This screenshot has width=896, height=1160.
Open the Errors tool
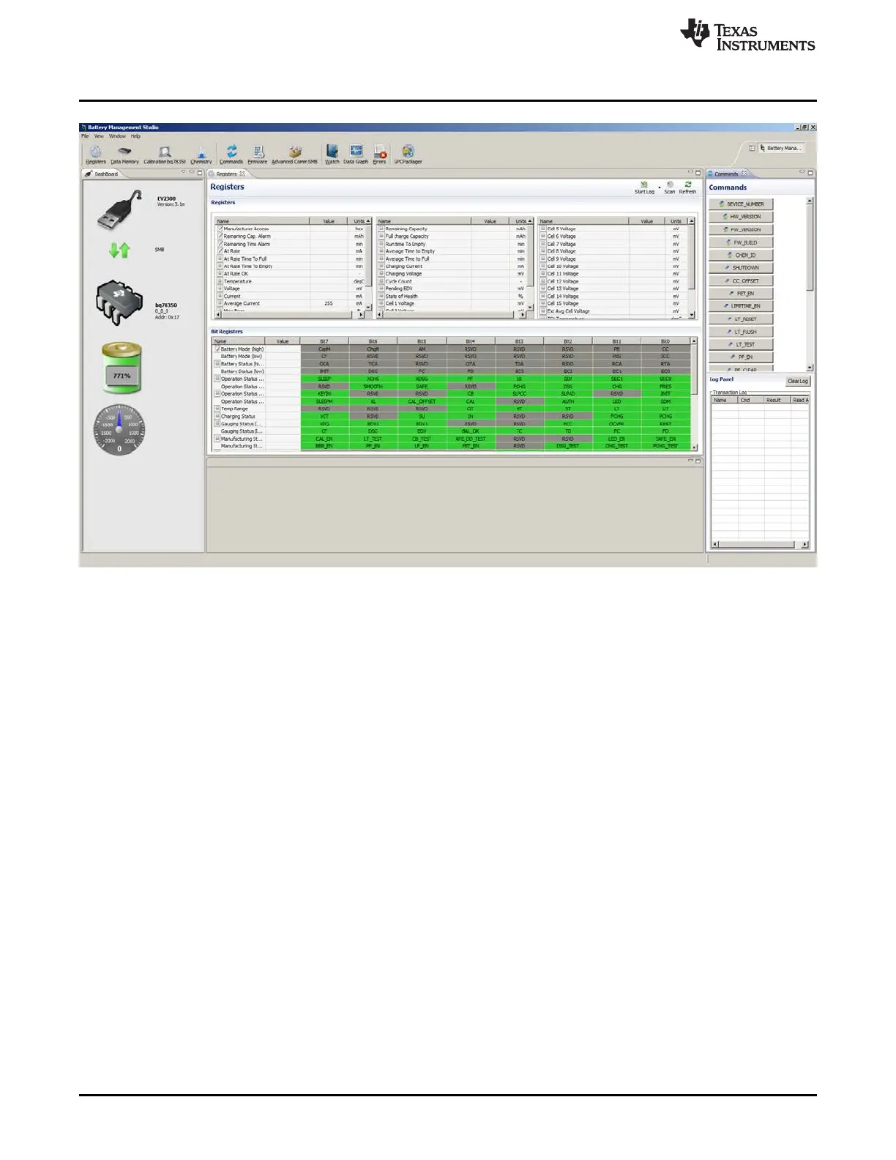379,155
